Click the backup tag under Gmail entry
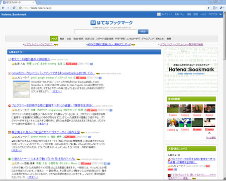The width and height of the screenshot is (226, 181). (x=50, y=78)
